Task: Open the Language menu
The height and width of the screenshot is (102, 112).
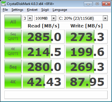Action: 60,10
